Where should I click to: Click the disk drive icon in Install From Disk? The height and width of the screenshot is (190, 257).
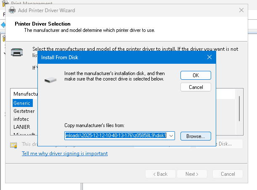coord(50,79)
